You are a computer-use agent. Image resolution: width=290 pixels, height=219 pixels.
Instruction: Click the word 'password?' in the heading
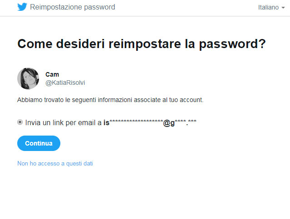232,44
